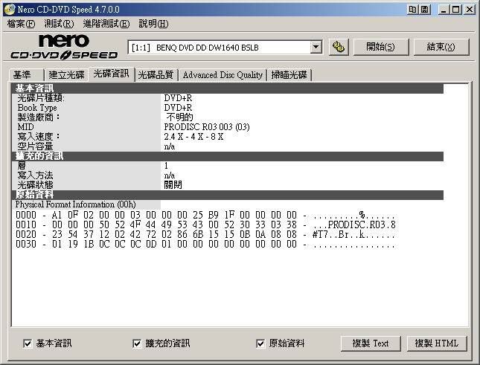Click the hex data row 0000
The image size is (480, 365).
click(205, 216)
